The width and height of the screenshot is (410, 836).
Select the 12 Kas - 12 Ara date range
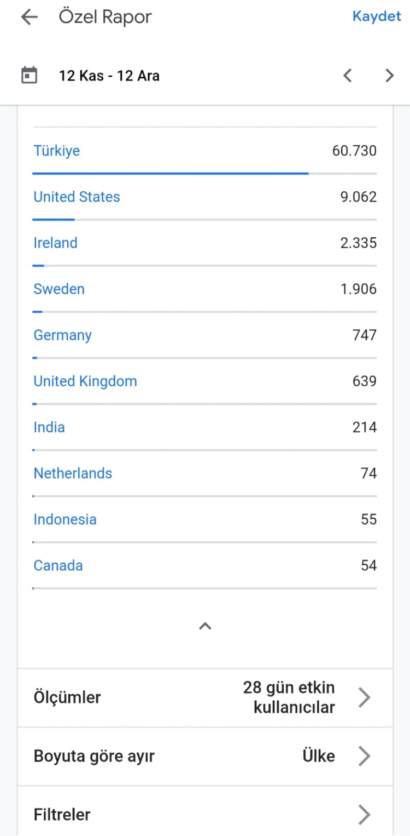click(109, 76)
